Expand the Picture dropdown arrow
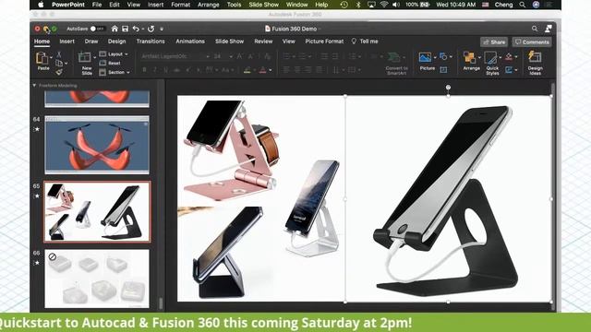Image resolution: width=591 pixels, height=332 pixels. pyautogui.click(x=435, y=57)
